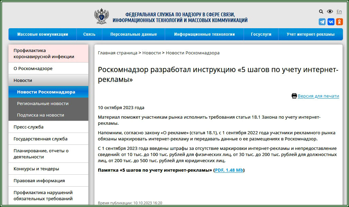Open the Информационные технологии menu

pos(204,34)
